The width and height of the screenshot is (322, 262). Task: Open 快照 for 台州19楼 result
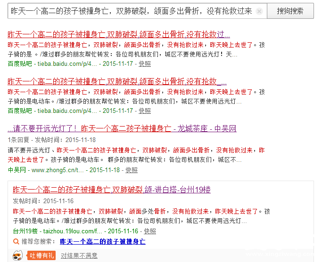pos(150,231)
